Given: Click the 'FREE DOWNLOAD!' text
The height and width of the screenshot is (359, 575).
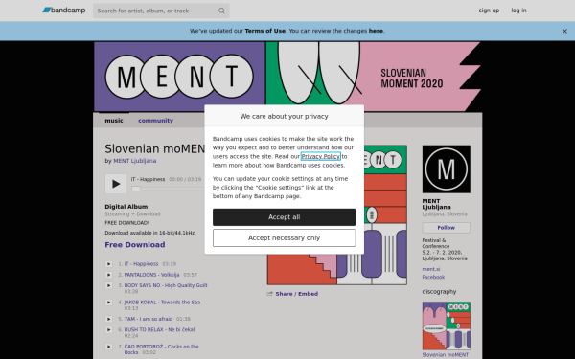Looking at the screenshot, I should tap(126, 223).
